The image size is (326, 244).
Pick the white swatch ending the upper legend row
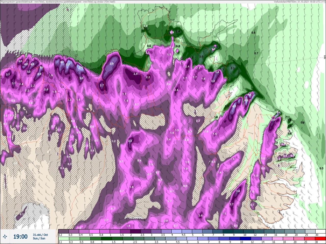click(x=321, y=231)
